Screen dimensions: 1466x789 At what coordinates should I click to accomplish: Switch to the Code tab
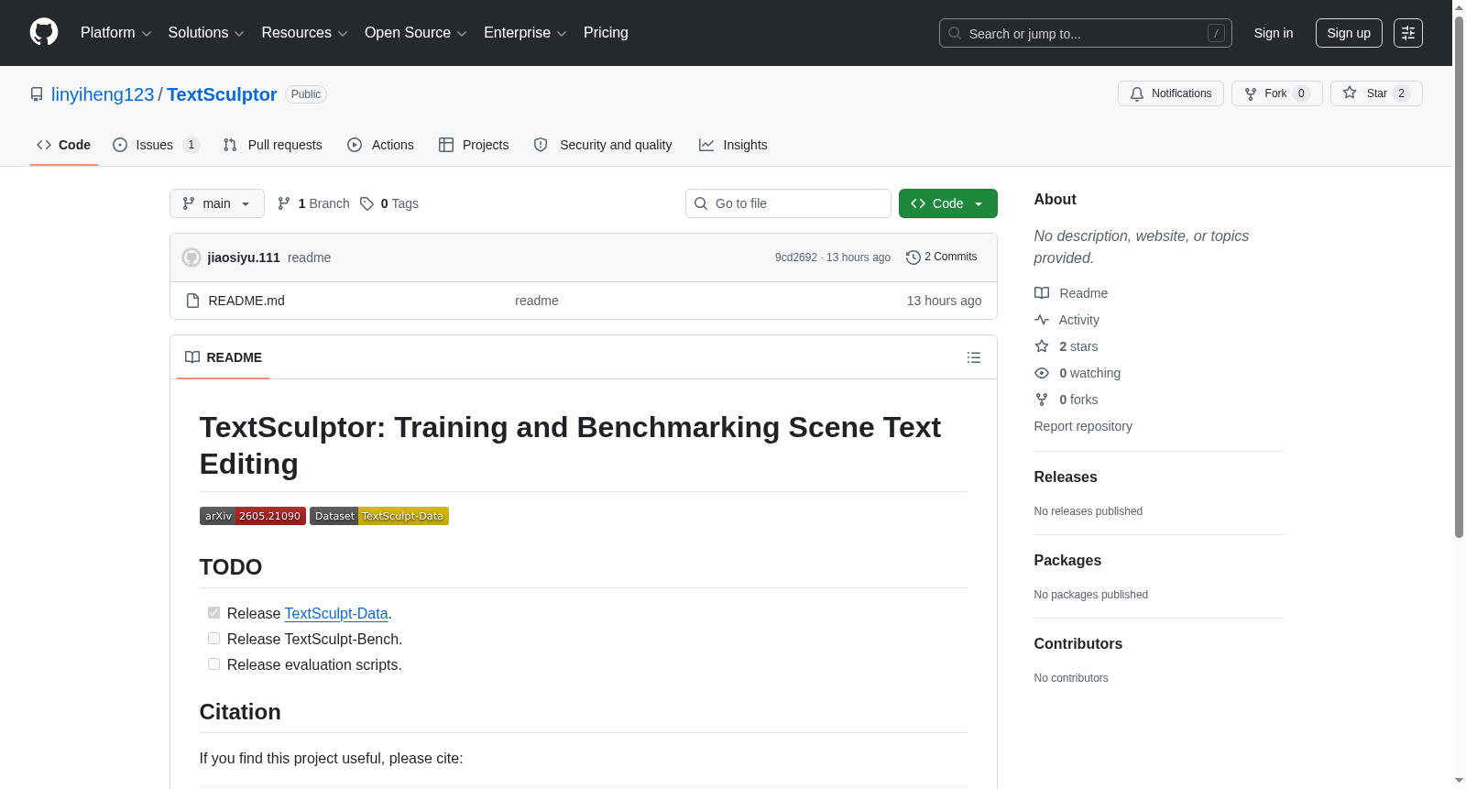(64, 145)
